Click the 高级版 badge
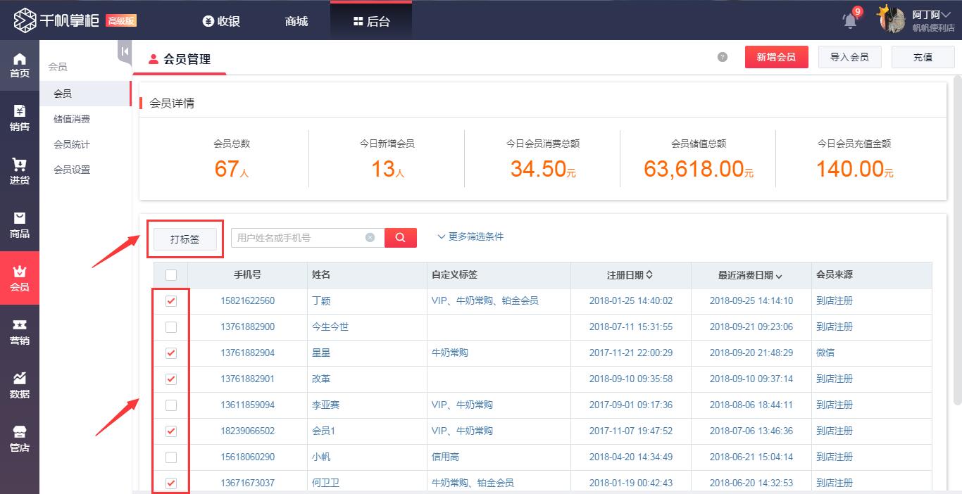The image size is (962, 494). tap(121, 20)
